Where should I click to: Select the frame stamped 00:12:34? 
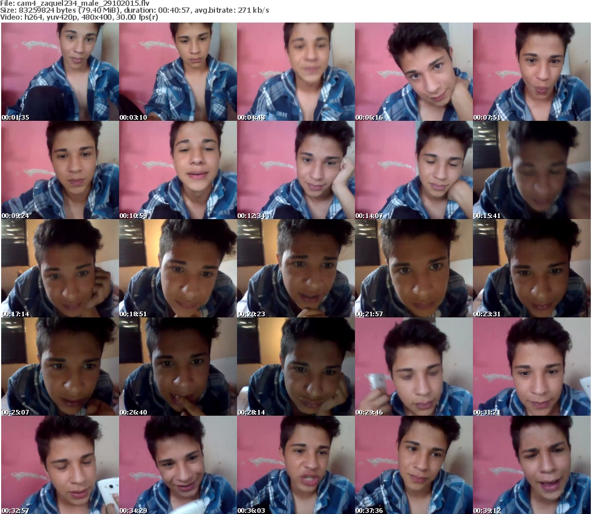(x=295, y=170)
